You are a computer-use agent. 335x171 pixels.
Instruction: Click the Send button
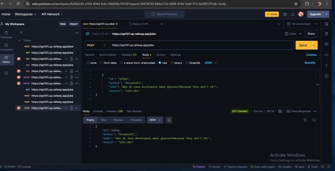click(303, 45)
